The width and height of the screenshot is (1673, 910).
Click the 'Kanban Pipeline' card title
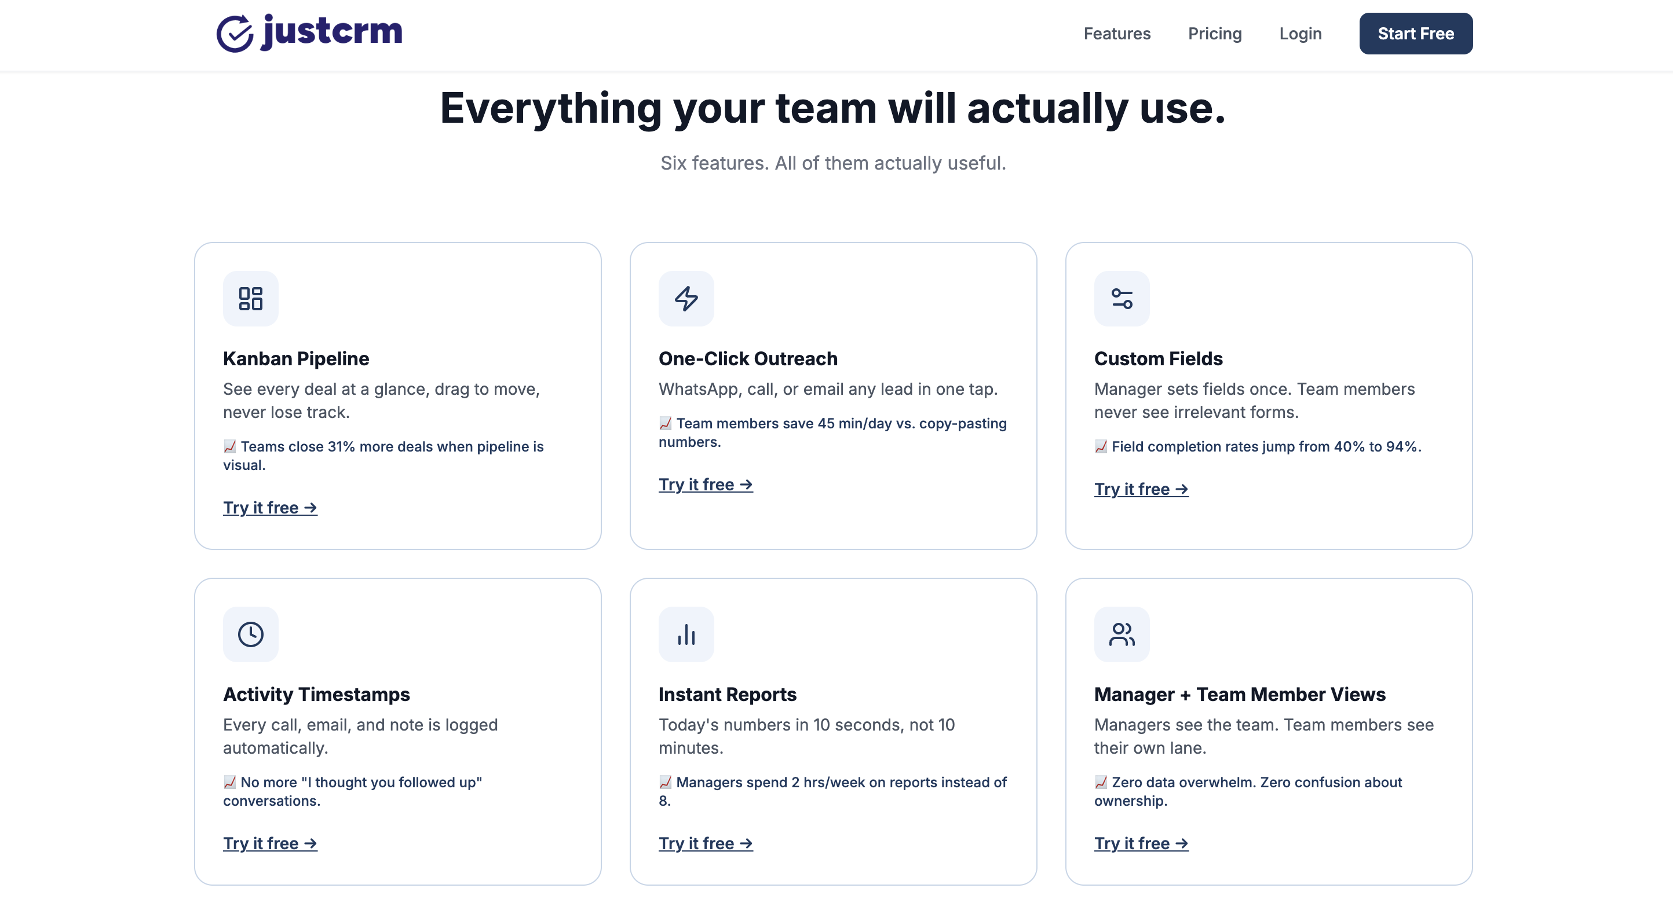[x=296, y=358]
